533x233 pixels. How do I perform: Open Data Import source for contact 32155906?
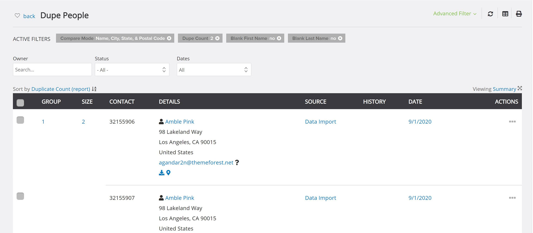(x=320, y=122)
